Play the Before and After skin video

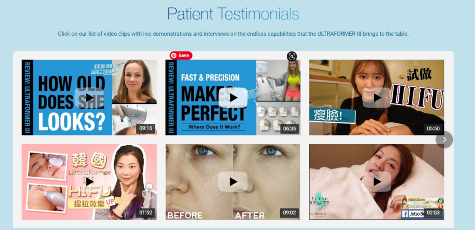[x=233, y=182]
